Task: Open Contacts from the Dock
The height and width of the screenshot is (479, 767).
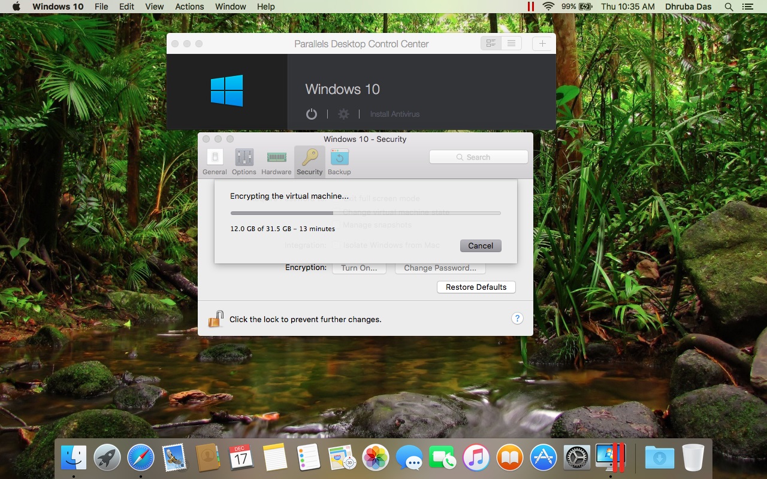Action: [208, 459]
